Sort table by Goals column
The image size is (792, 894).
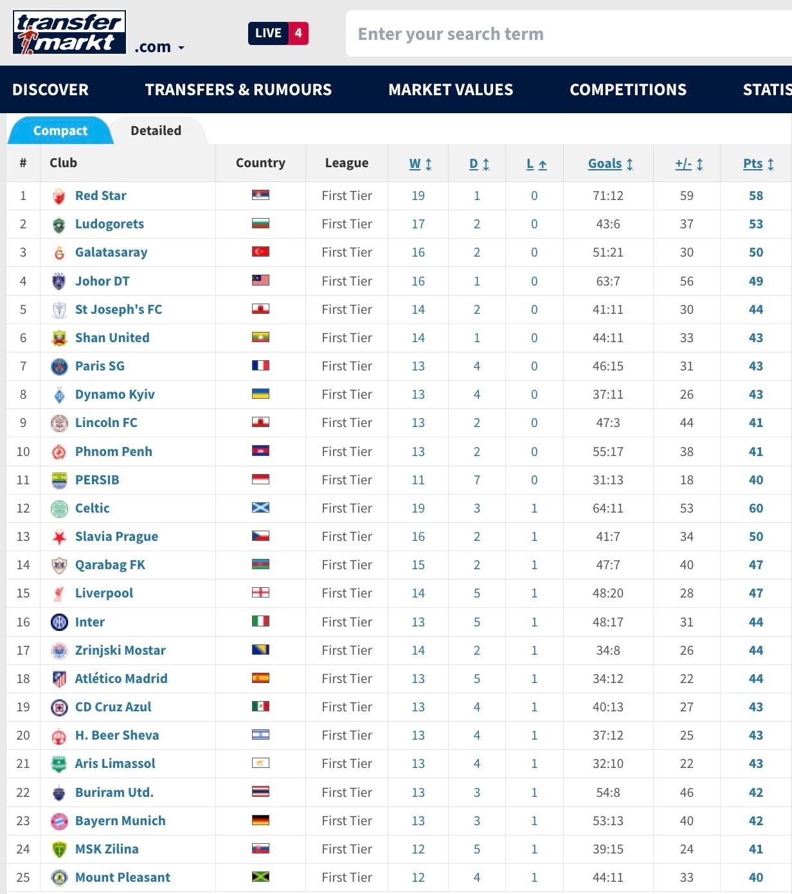coord(611,164)
